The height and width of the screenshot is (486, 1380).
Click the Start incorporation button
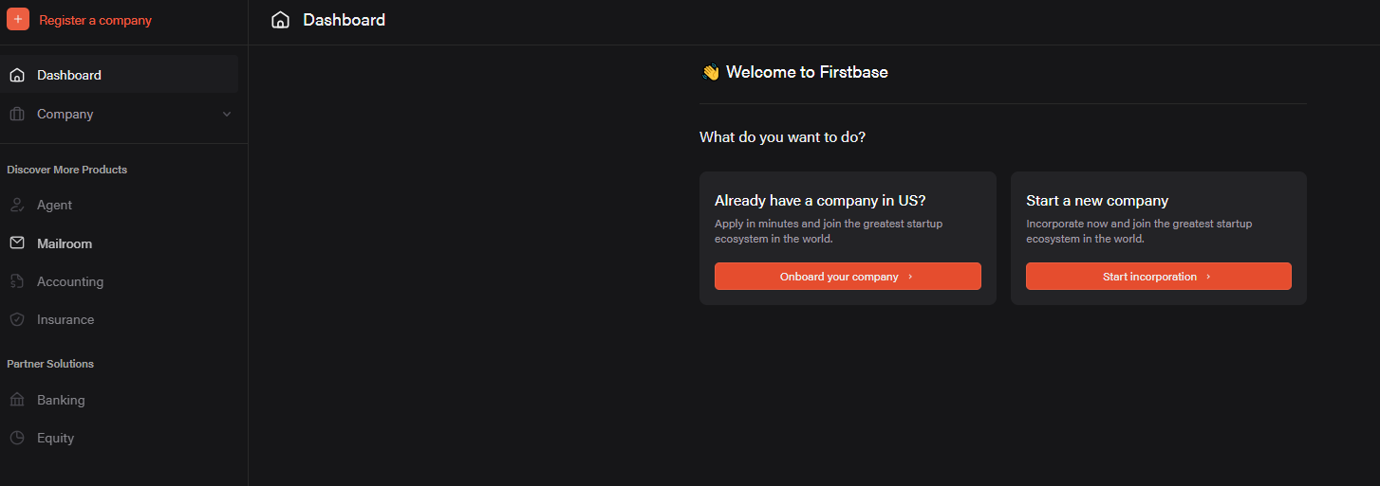coord(1158,277)
